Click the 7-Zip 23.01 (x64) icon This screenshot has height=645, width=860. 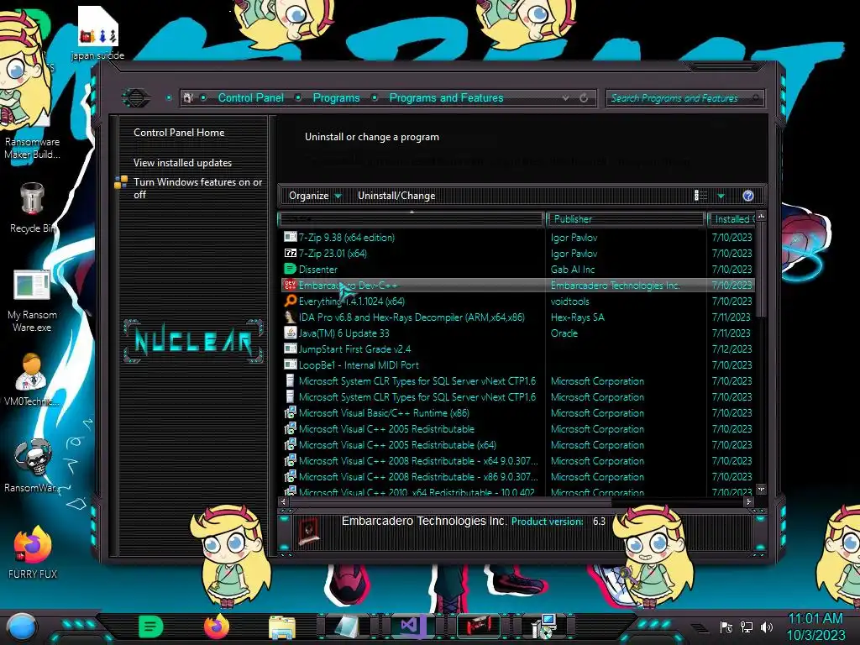(x=290, y=253)
